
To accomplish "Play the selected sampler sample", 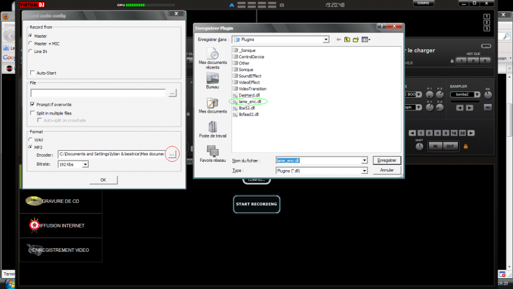I will coord(469,107).
